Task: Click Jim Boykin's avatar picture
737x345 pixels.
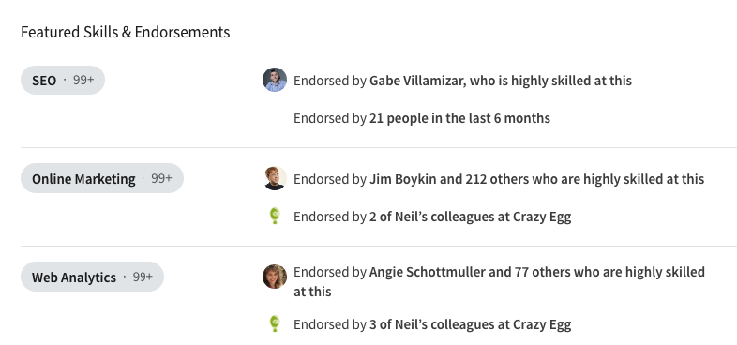Action: pos(275,179)
